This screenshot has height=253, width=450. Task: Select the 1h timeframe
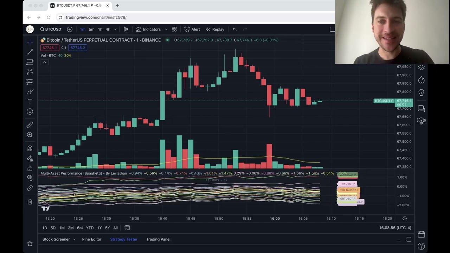[100, 29]
